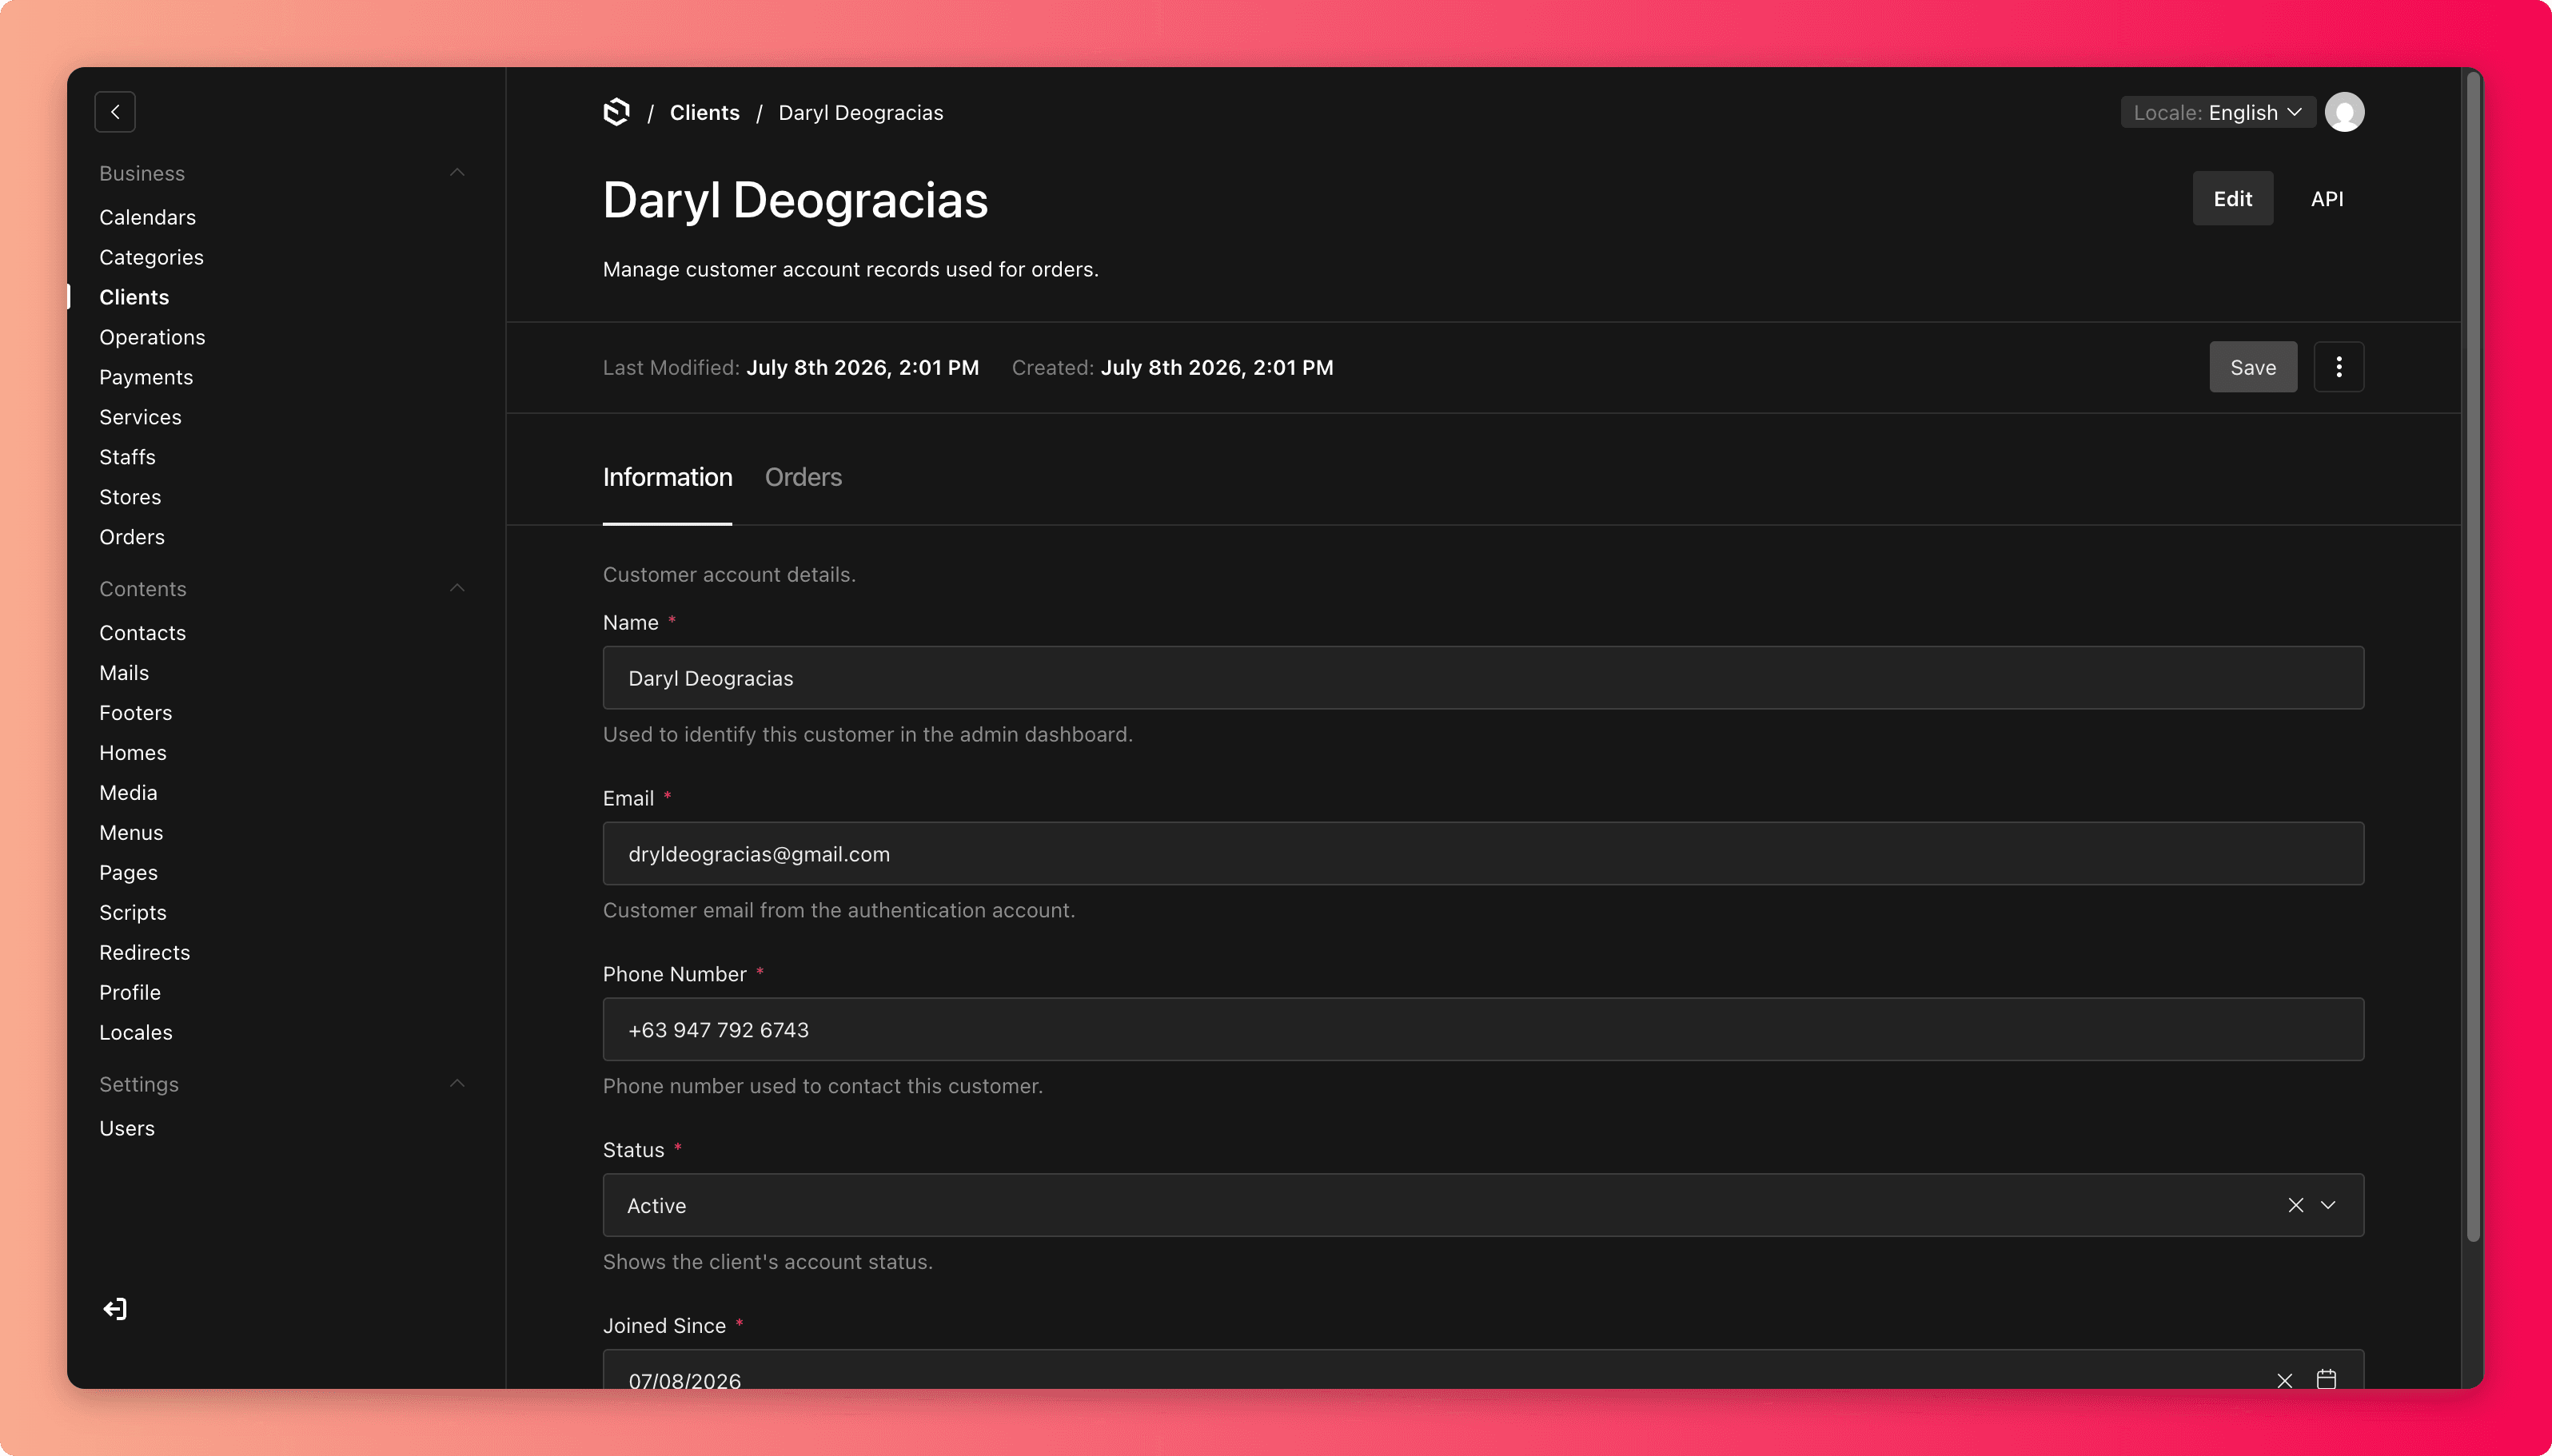
Task: Open the Locale English dropdown
Action: [x=2217, y=112]
